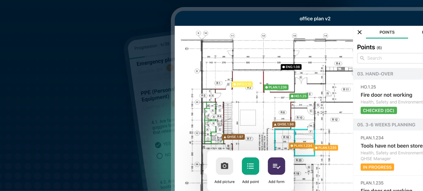
Task: Select the YES radio option
Action: pyautogui.click(x=158, y=145)
